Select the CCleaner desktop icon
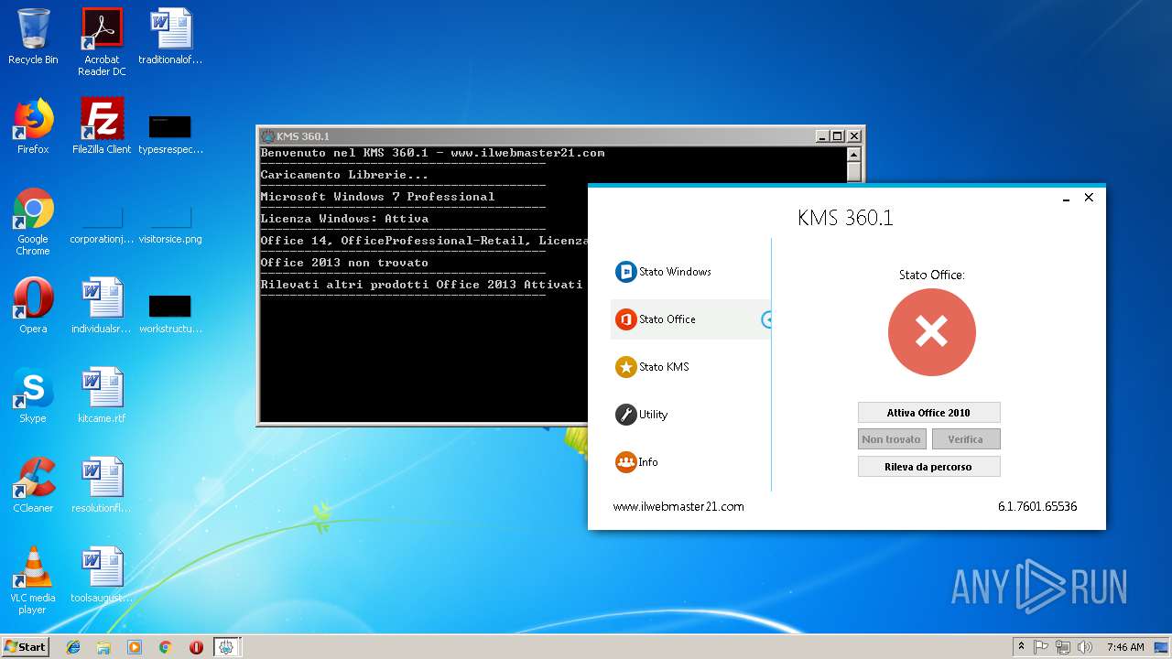Screen dimensions: 1172x659 pyautogui.click(x=33, y=485)
